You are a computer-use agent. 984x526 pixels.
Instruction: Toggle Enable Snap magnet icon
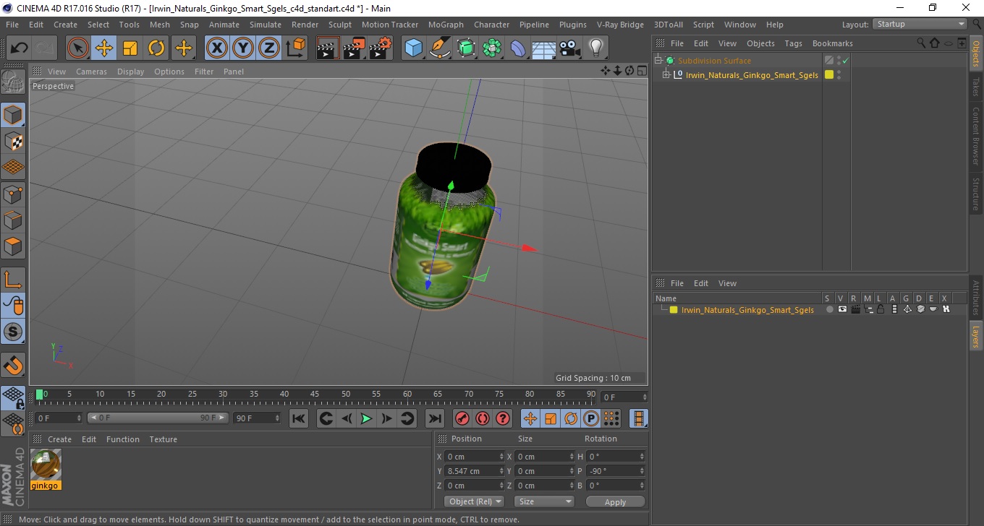click(x=13, y=365)
